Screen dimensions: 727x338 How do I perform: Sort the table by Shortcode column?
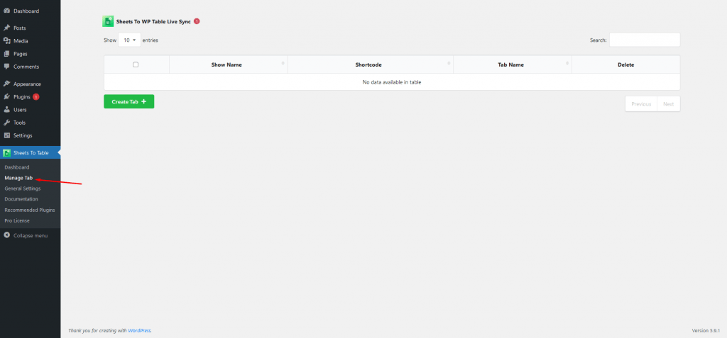click(370, 64)
